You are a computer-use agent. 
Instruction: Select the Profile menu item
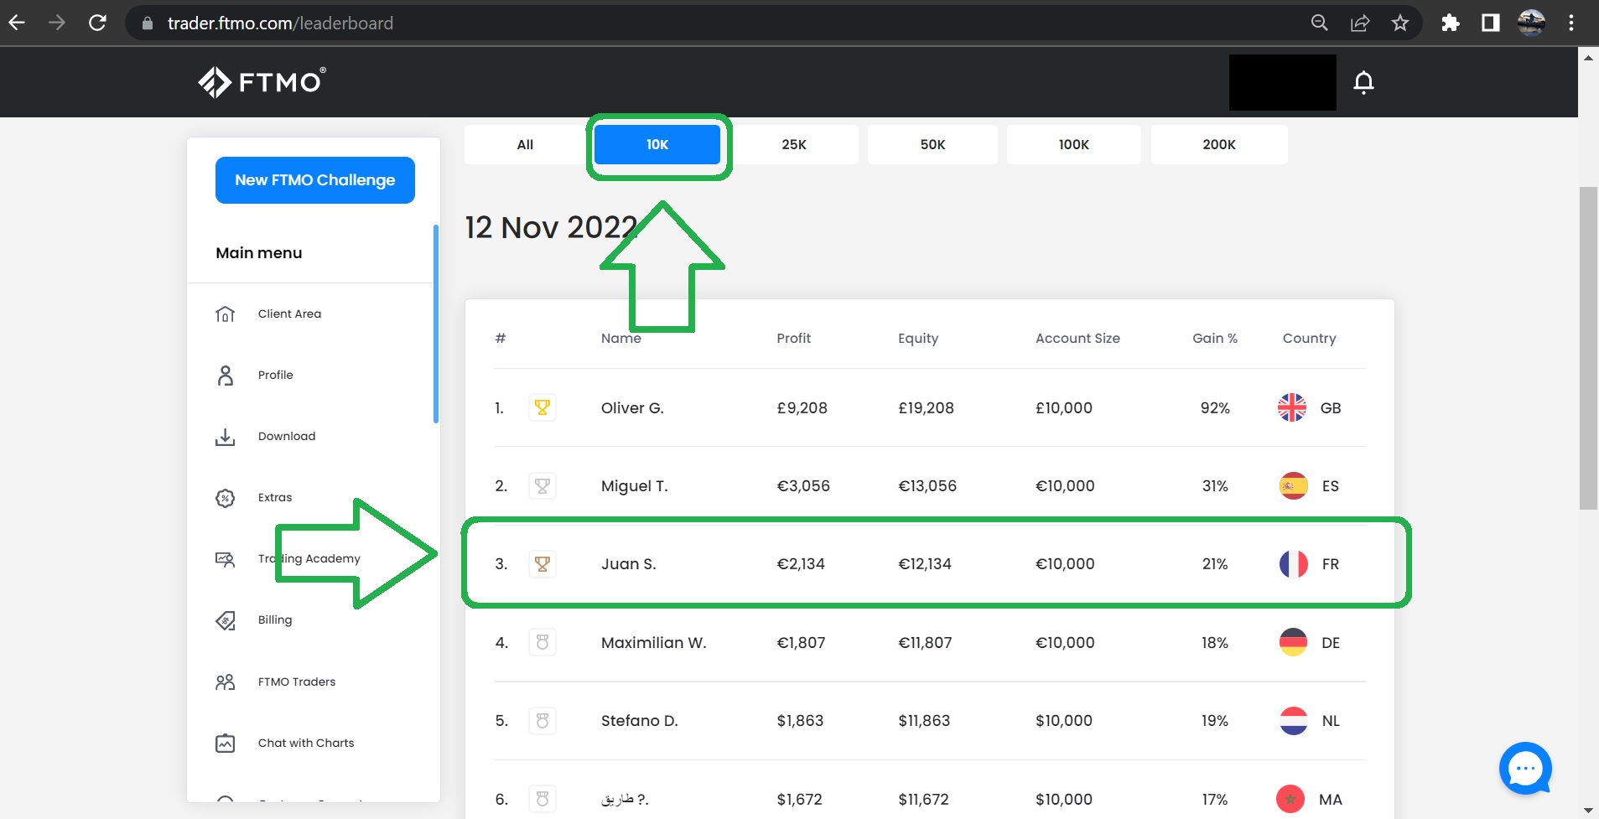coord(275,376)
